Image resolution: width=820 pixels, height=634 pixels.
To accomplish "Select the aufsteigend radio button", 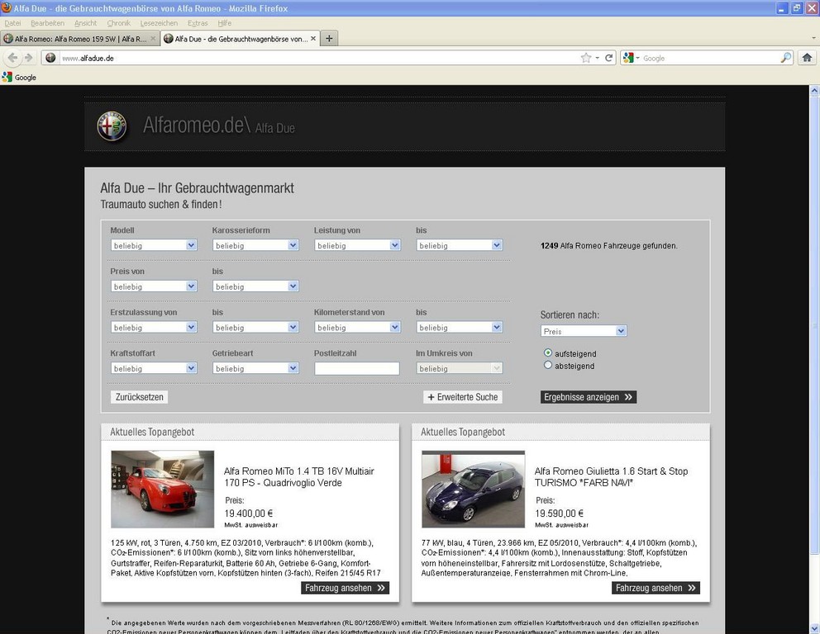I will [547, 353].
